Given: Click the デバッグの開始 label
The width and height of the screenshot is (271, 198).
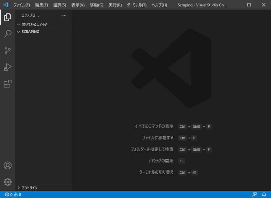Looking at the screenshot, I should tap(161, 161).
